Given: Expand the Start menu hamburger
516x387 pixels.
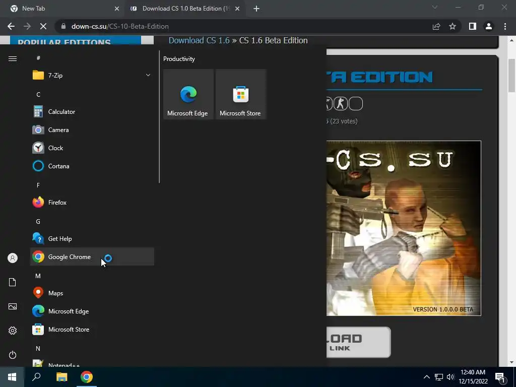Looking at the screenshot, I should (13, 58).
